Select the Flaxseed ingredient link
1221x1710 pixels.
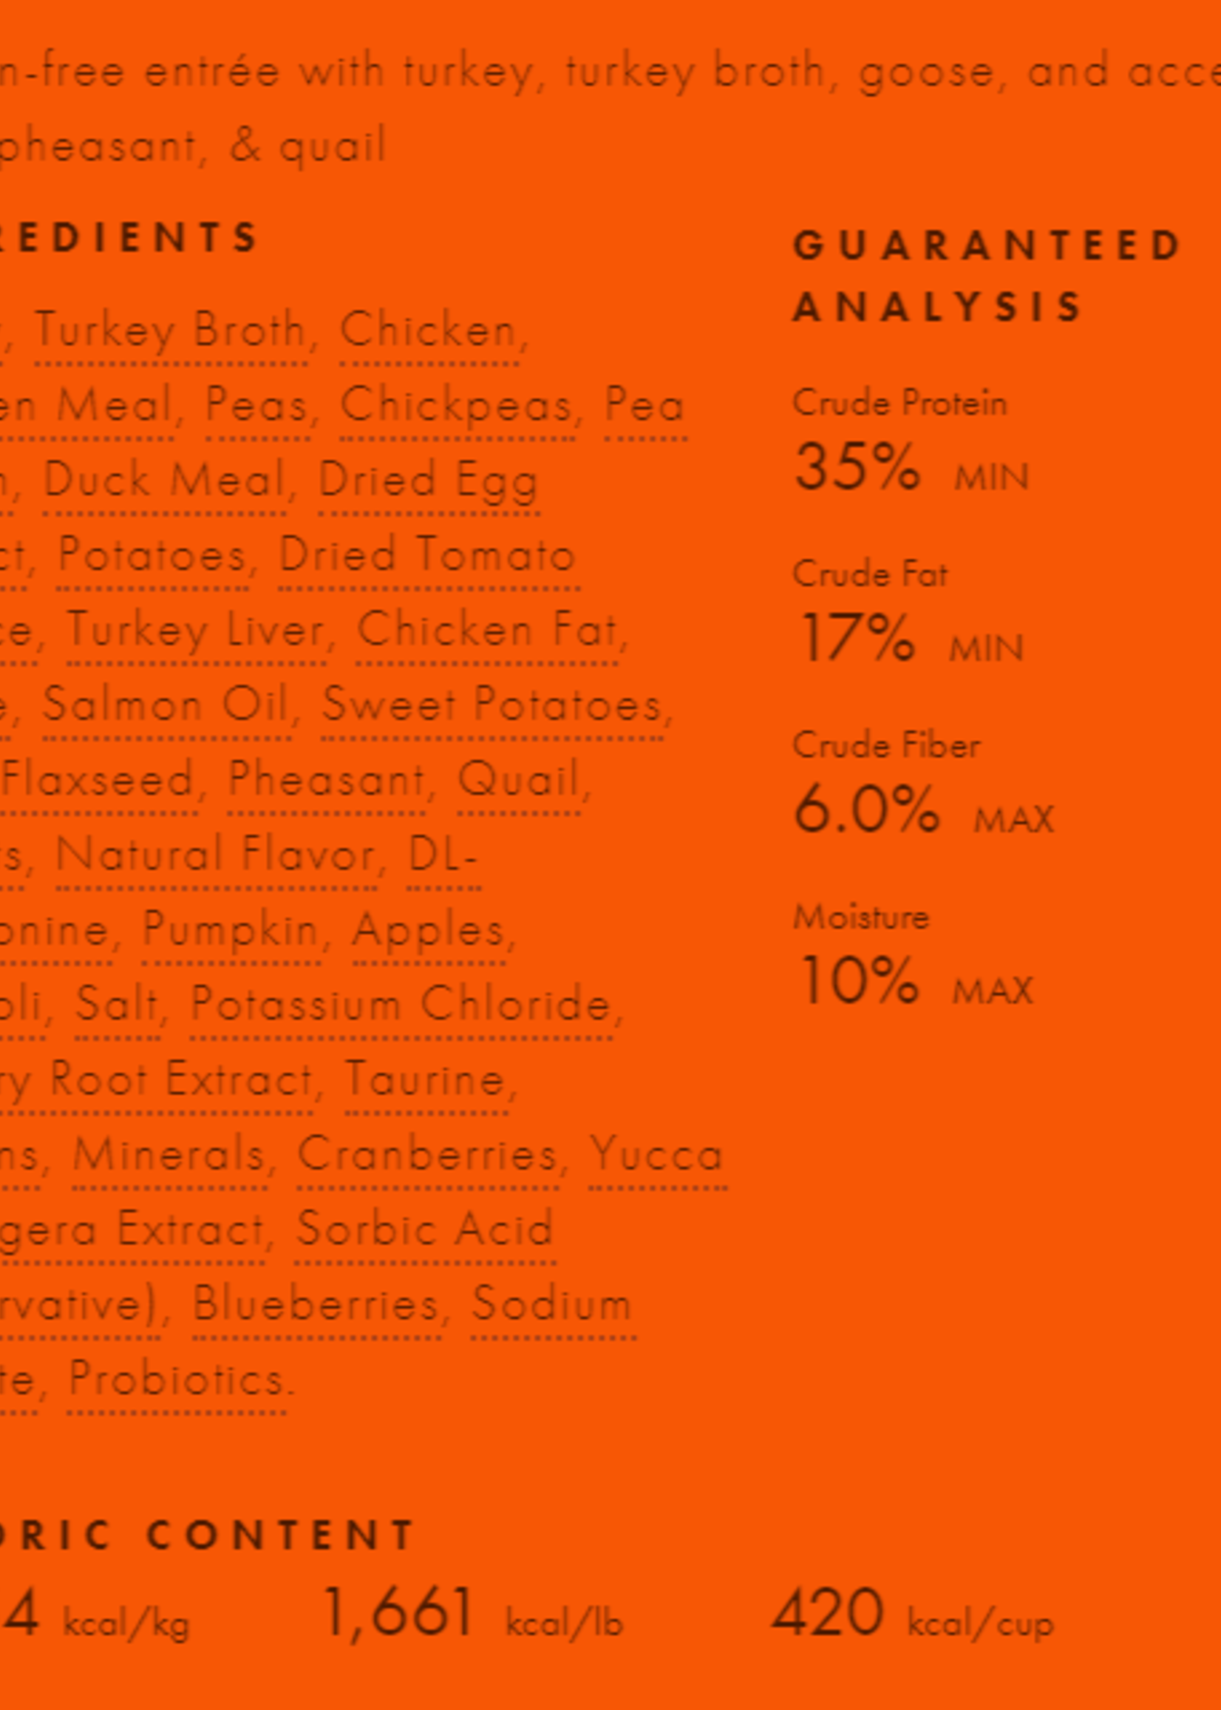[98, 781]
